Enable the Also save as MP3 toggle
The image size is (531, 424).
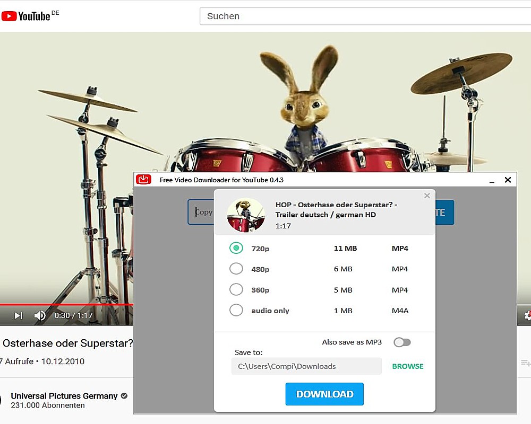click(402, 342)
